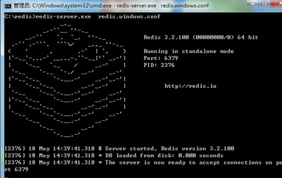Click the 'Port: 6379' line

click(161, 58)
